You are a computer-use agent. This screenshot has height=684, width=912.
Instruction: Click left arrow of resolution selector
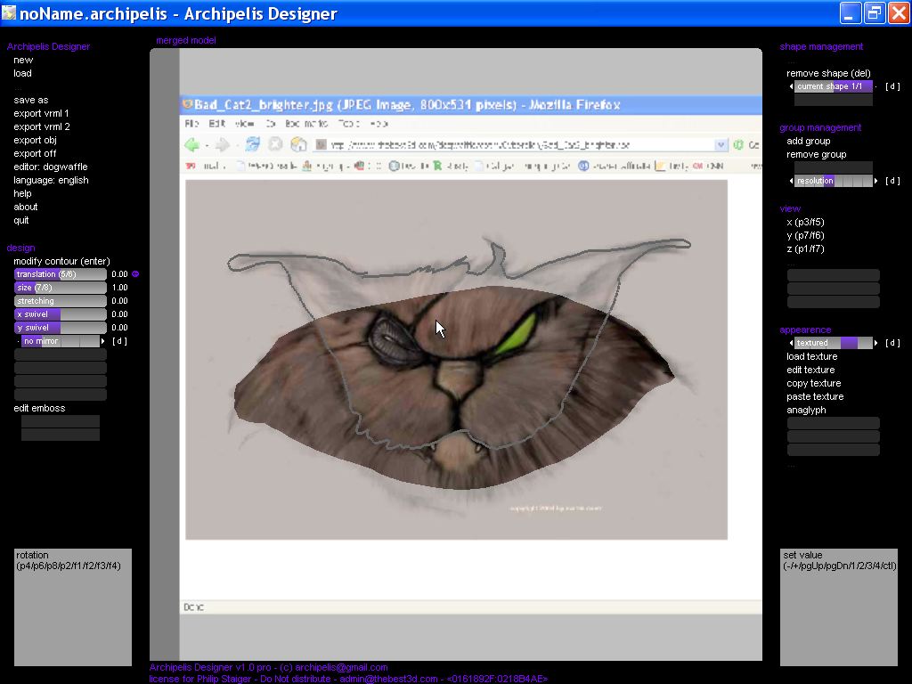(791, 181)
